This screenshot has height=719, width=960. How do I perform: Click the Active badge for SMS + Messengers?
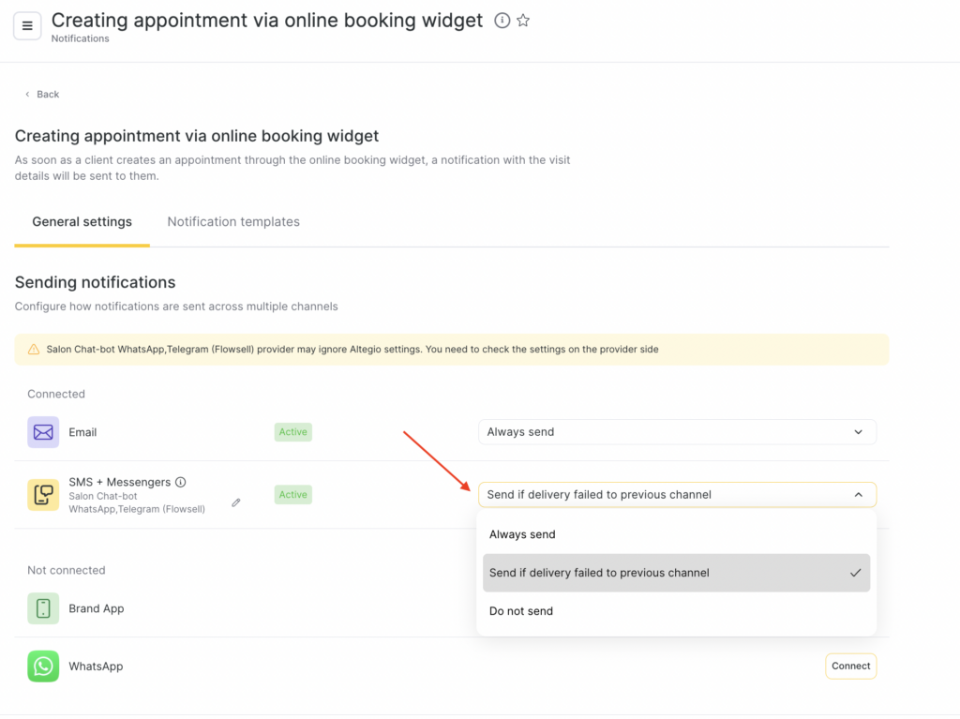click(x=292, y=495)
